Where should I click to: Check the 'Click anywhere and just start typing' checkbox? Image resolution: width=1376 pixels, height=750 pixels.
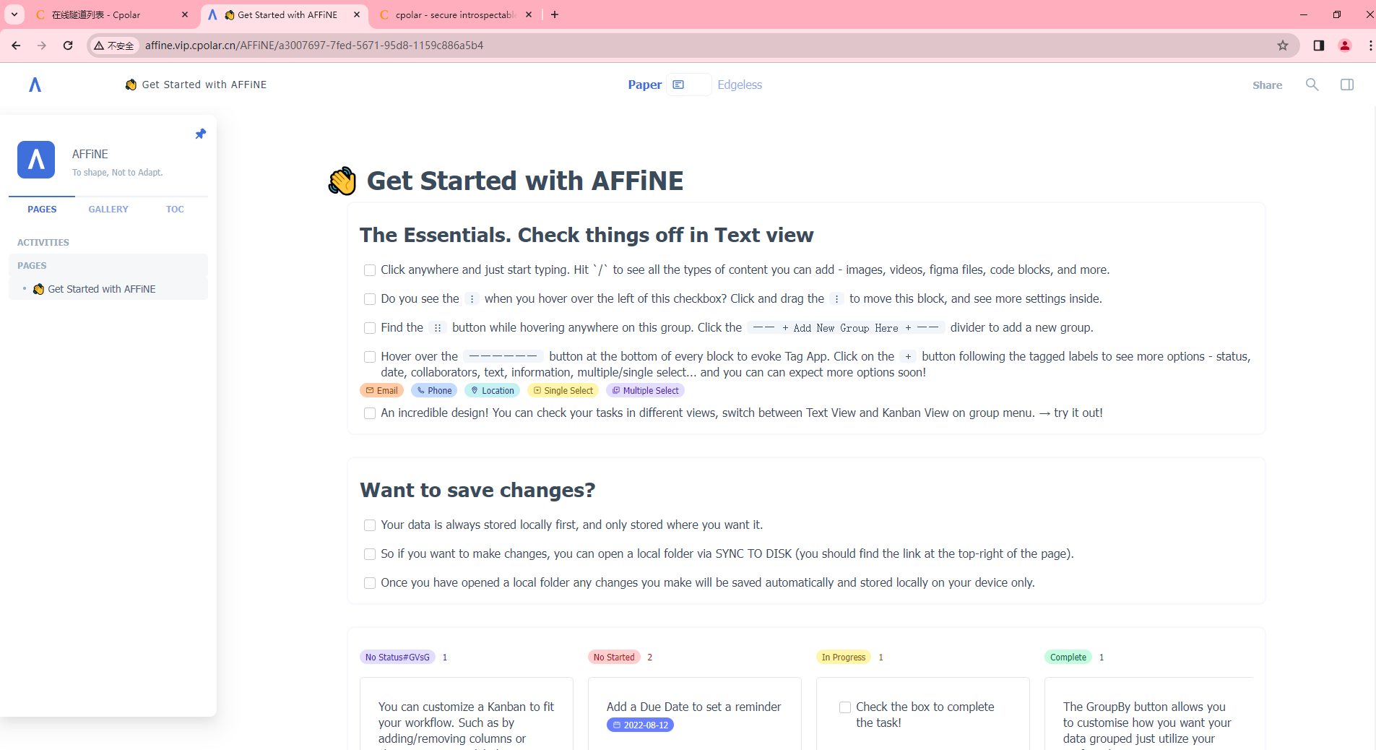click(x=370, y=270)
